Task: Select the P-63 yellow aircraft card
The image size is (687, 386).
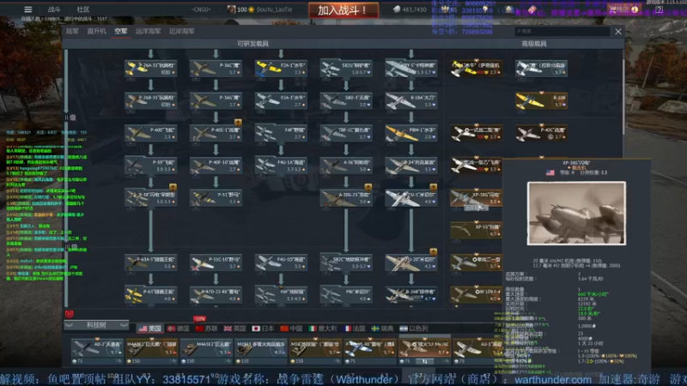Action: coord(151,295)
